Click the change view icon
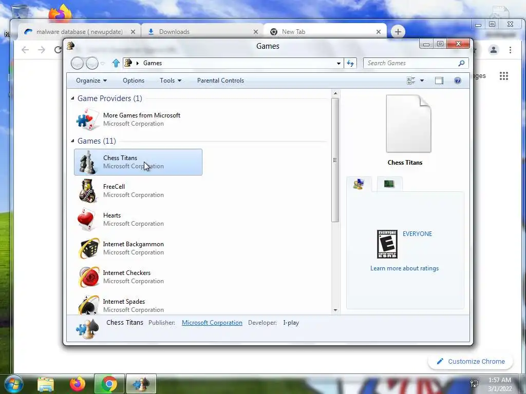 pos(411,81)
